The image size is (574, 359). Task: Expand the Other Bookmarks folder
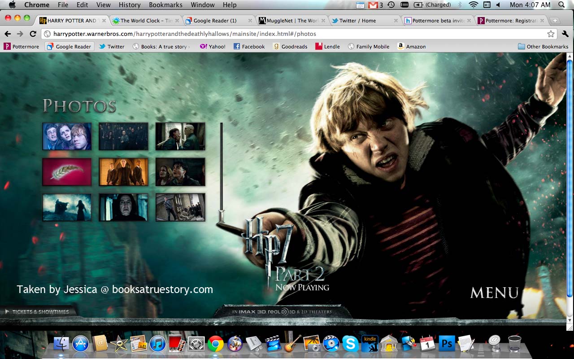[x=543, y=47]
